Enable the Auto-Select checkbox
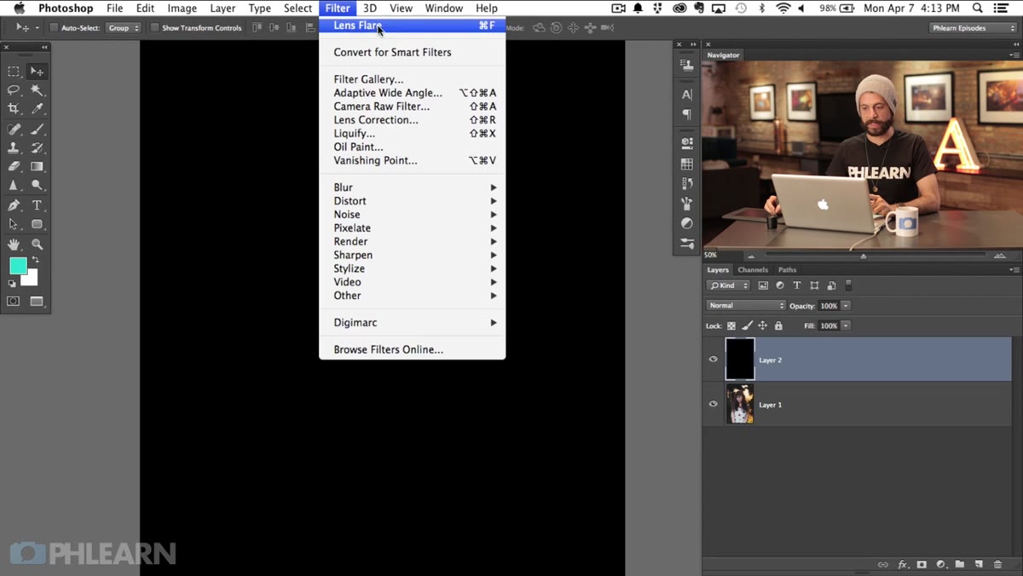Screen dimensions: 1023x576 (x=54, y=28)
